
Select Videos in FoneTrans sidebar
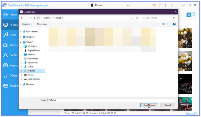click(10, 45)
